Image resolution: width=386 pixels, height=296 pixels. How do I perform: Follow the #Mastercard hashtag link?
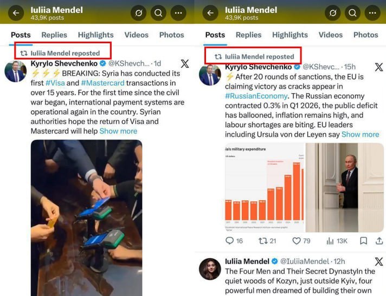pyautogui.click(x=102, y=83)
